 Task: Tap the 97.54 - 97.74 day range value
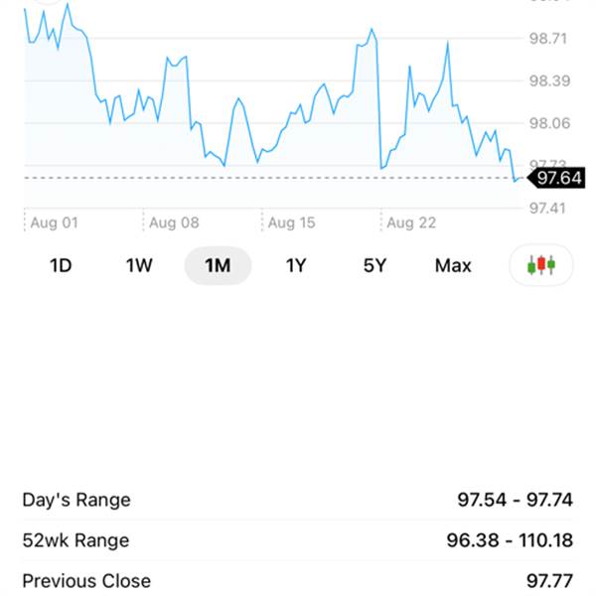click(515, 500)
